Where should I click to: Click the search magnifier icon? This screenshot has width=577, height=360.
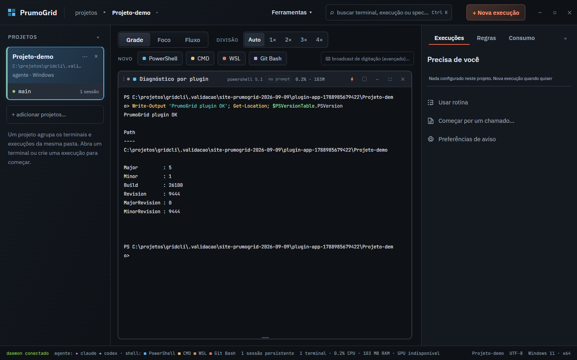tap(332, 13)
